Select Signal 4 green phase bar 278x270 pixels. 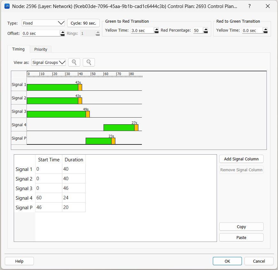[x=119, y=127]
